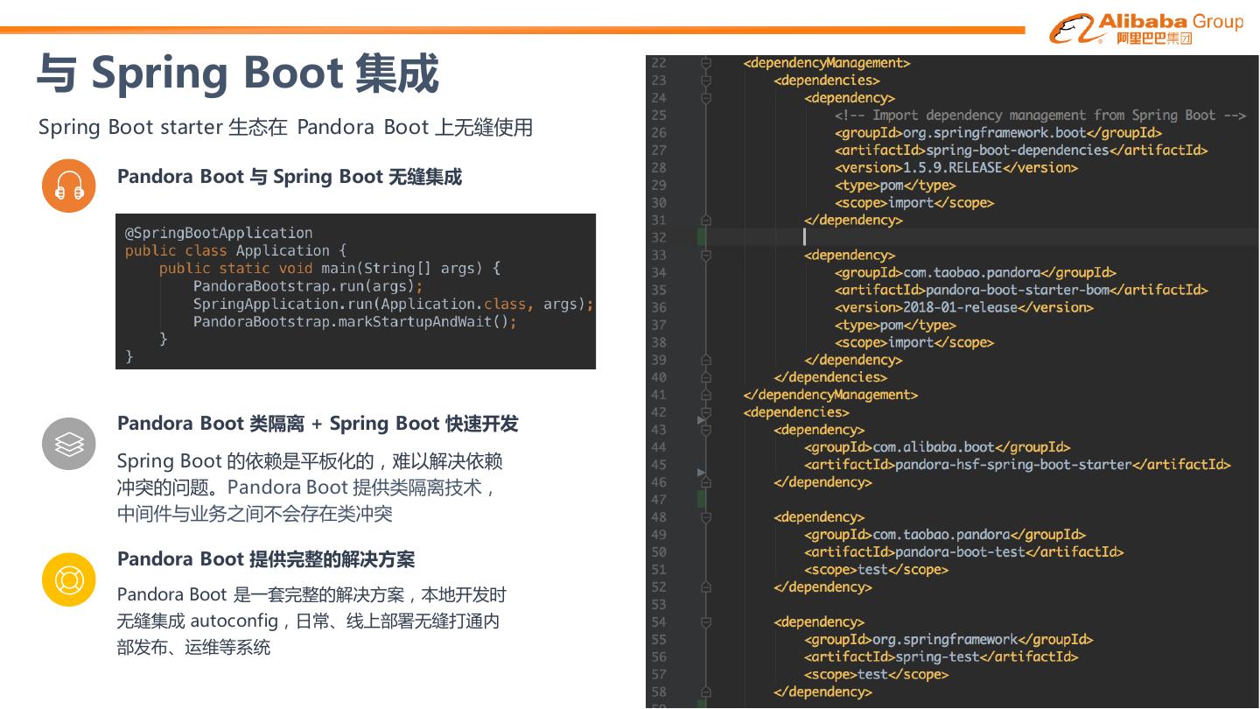Viewport: 1260px width, 709px height.
Task: Fold the dependency block at line 33
Action: pyautogui.click(x=707, y=255)
